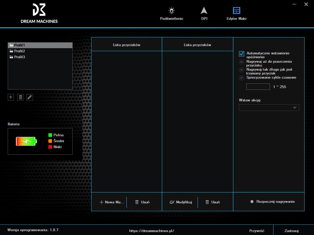This screenshot has height=235, width=314.
Task: Click the Nowa Makro button
Action: (x=112, y=202)
